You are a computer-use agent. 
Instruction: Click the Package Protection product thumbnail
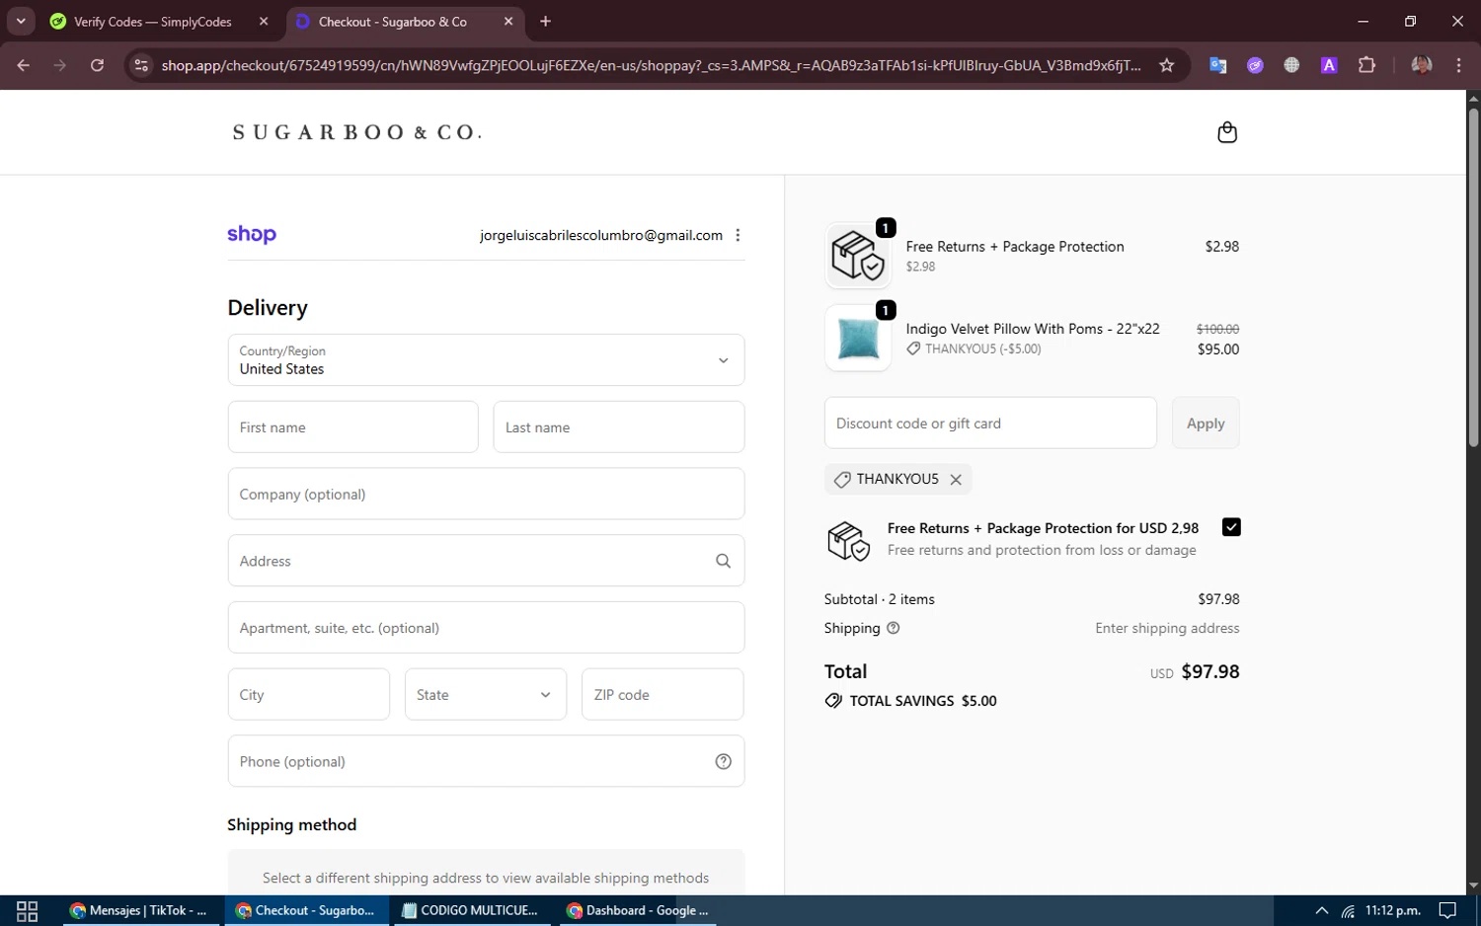pyautogui.click(x=858, y=256)
